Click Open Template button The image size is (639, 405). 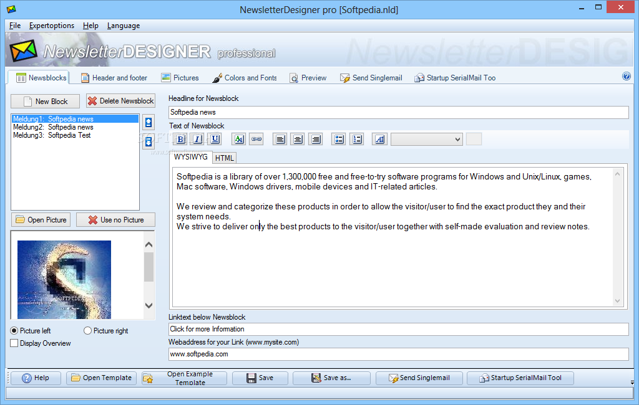[x=102, y=378]
